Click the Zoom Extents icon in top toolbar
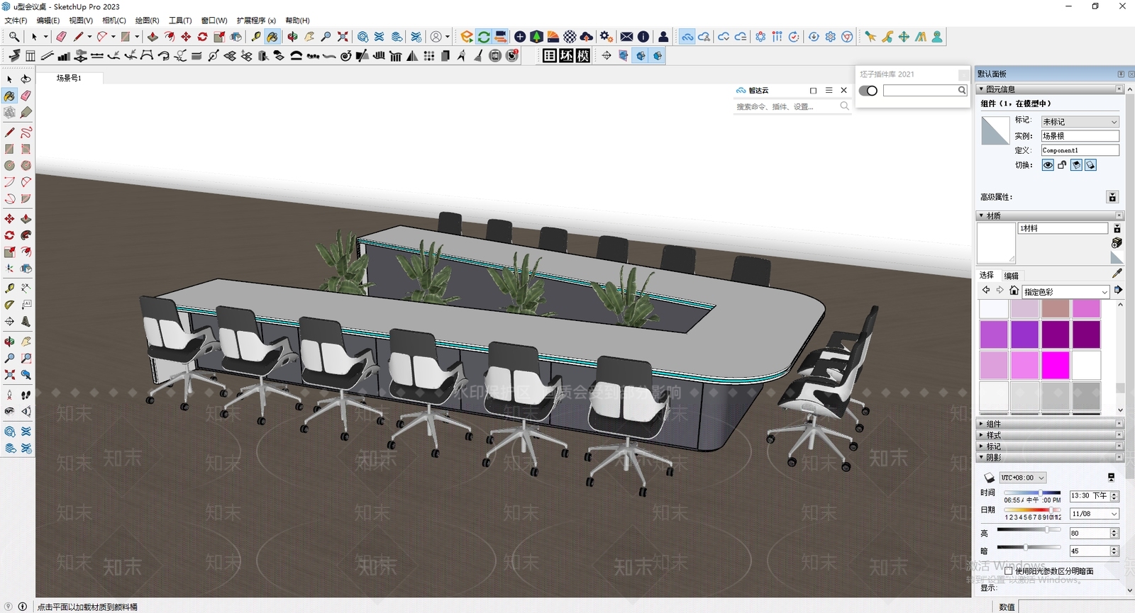 (x=343, y=37)
